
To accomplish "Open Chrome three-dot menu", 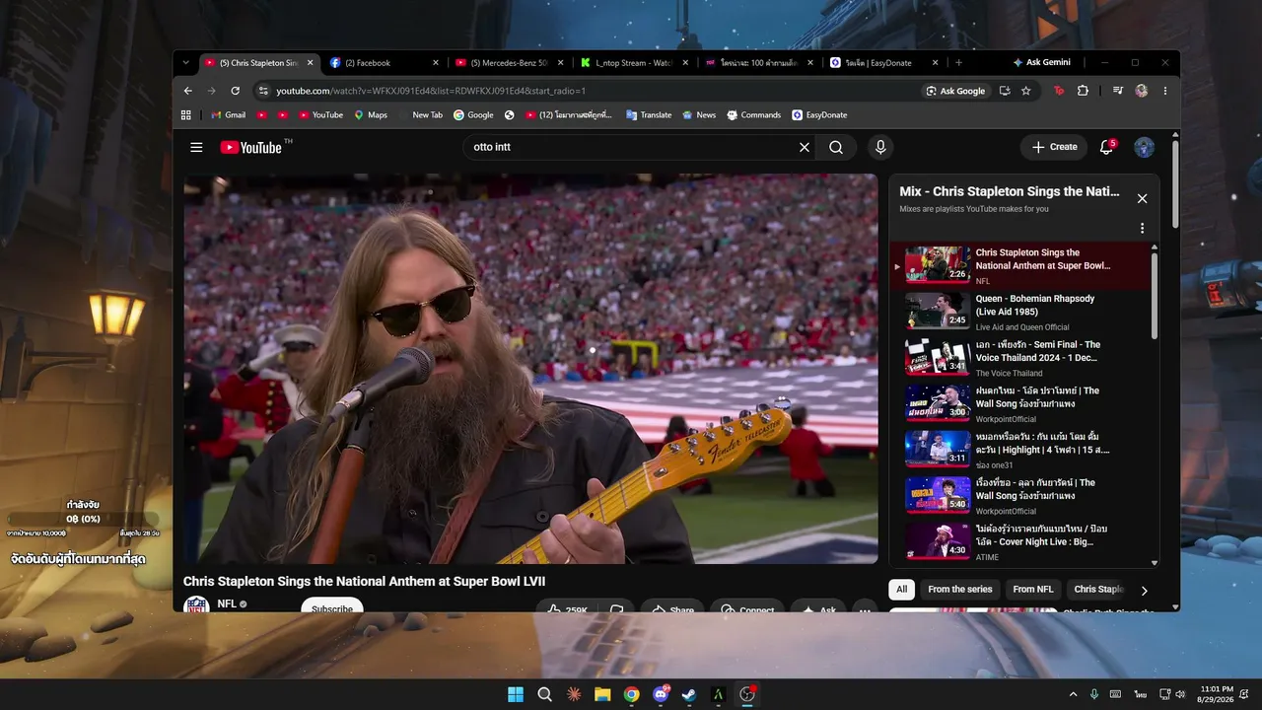I will [x=1164, y=91].
